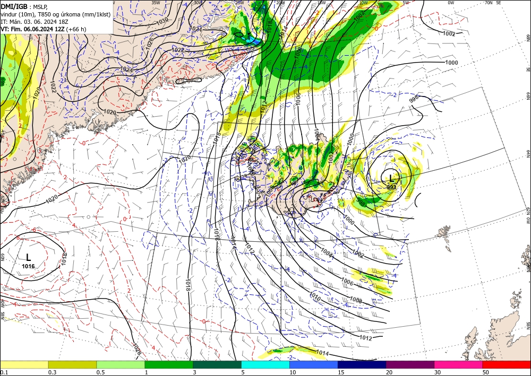Click the '1030' isobar label over Greenland
531x376 pixels.
[x=162, y=22]
